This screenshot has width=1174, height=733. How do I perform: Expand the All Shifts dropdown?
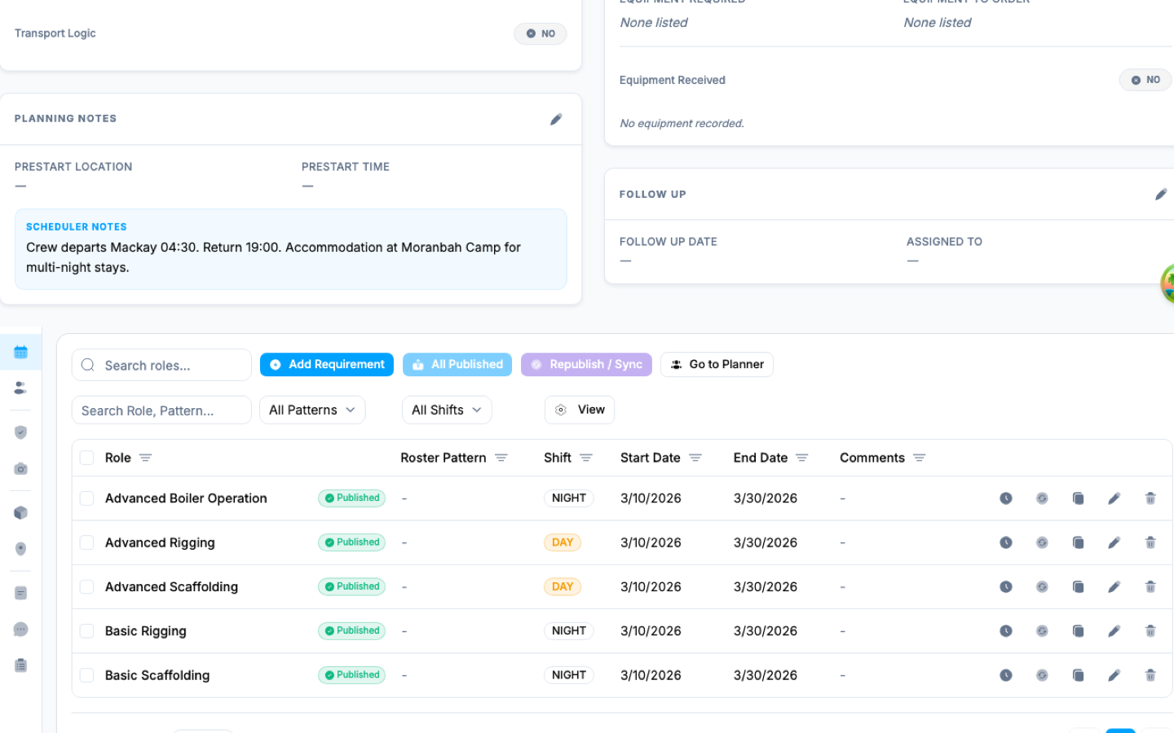tap(447, 410)
